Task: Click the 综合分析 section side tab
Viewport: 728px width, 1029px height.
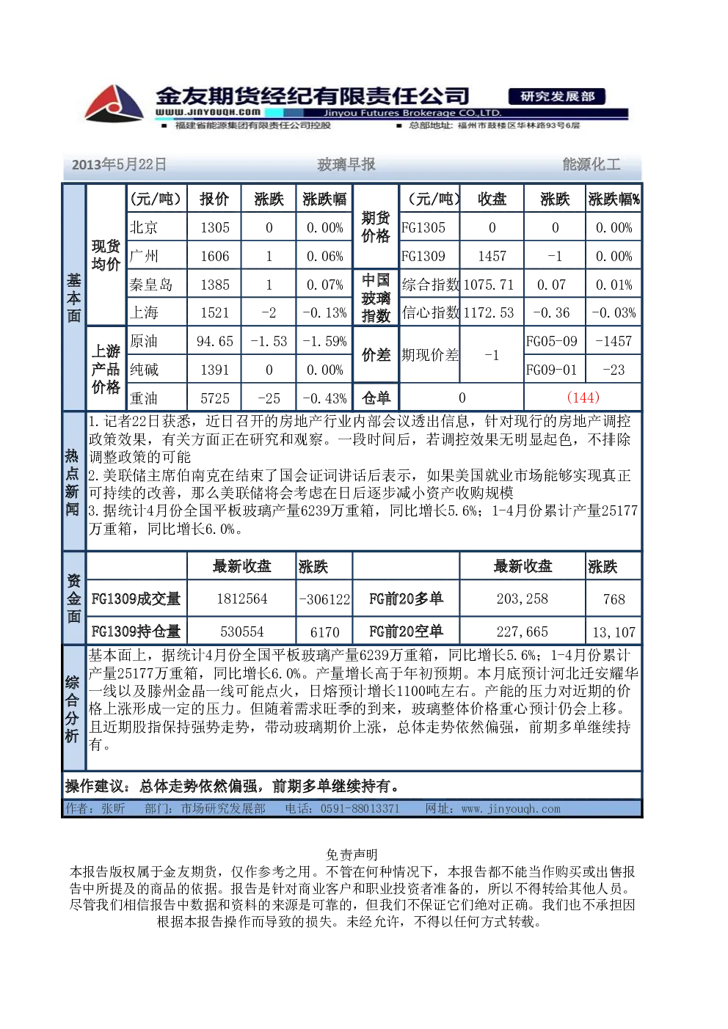Action: coord(73,708)
